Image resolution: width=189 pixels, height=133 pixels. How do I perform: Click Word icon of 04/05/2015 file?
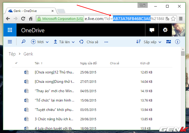(x=26, y=91)
